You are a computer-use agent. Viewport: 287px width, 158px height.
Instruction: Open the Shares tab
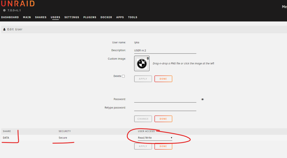click(x=41, y=17)
